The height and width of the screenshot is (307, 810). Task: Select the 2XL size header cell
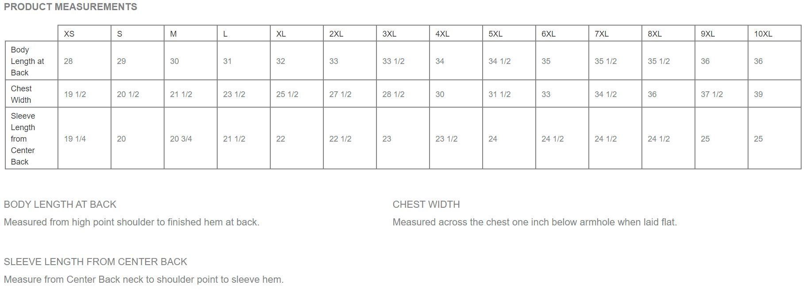coord(336,34)
